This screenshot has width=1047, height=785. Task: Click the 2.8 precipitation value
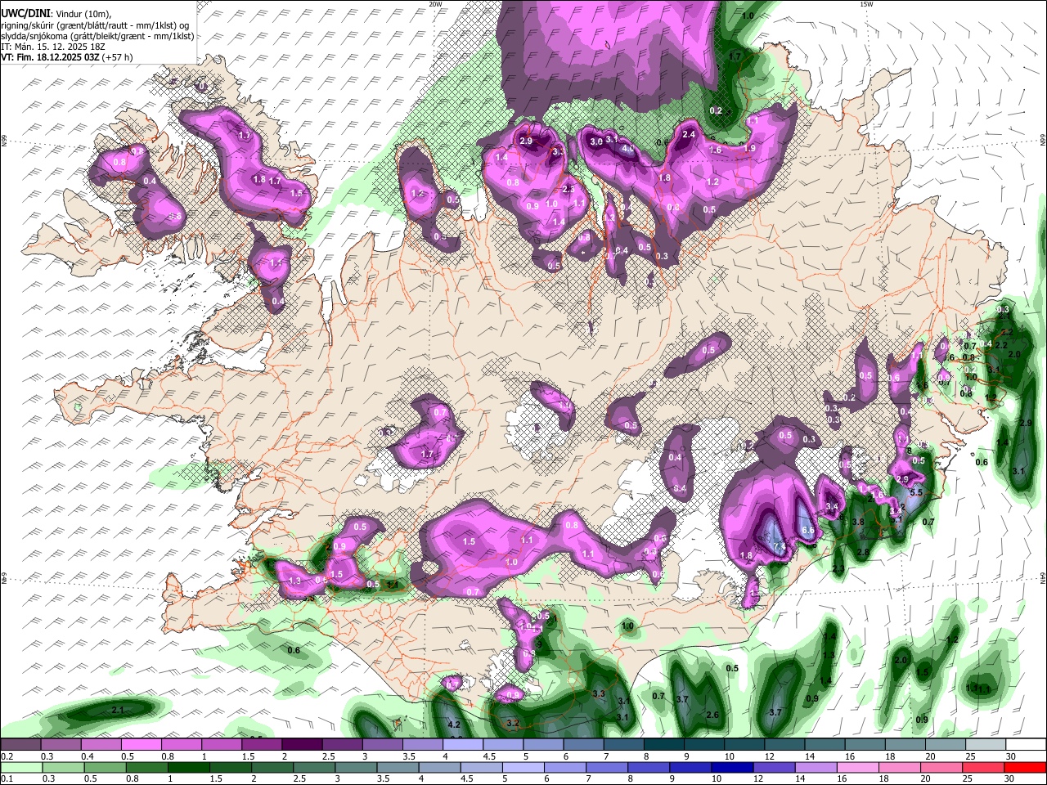point(863,553)
